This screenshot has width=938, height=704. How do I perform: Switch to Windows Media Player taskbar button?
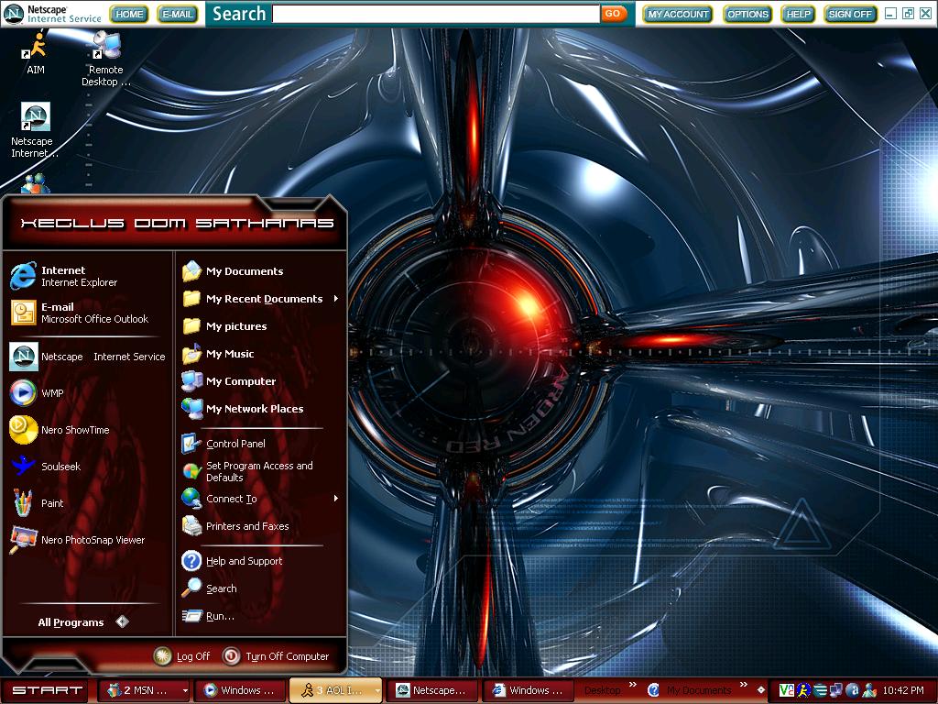tap(239, 690)
